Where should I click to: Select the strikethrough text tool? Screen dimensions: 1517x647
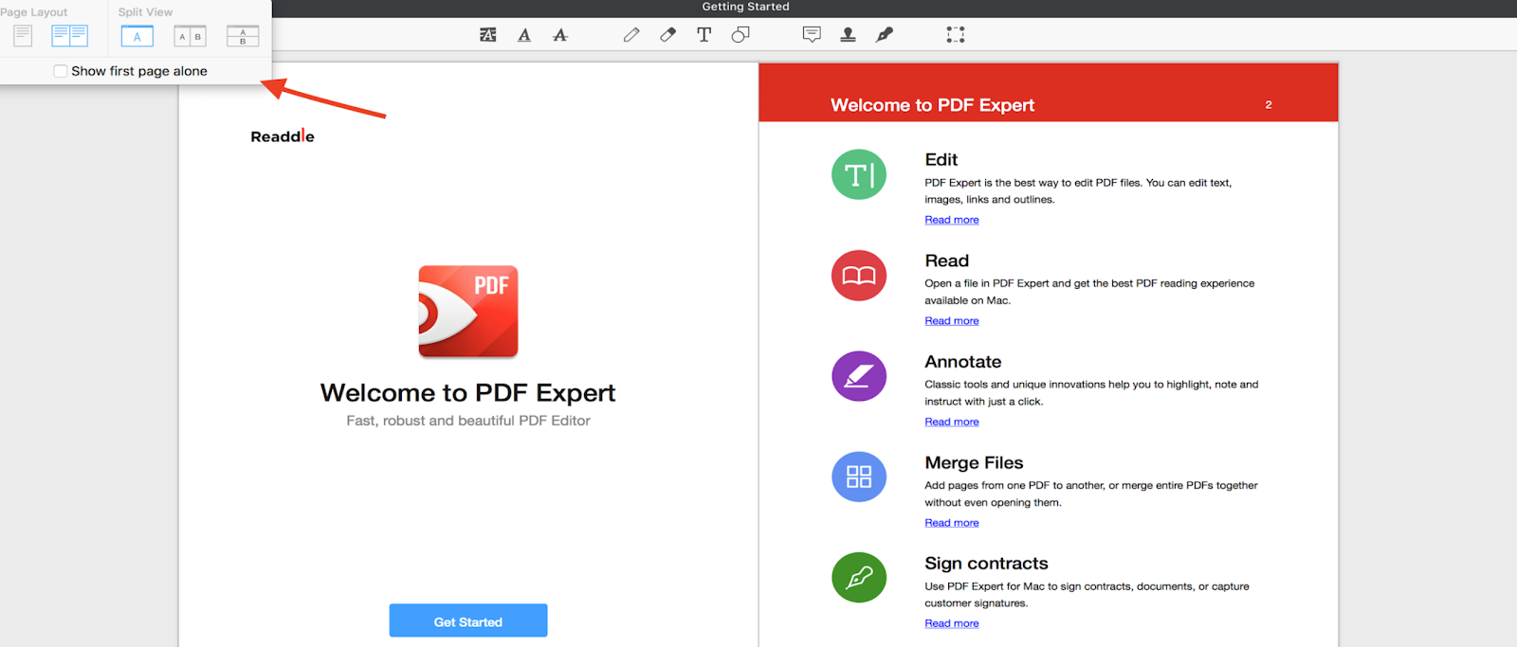pyautogui.click(x=560, y=35)
